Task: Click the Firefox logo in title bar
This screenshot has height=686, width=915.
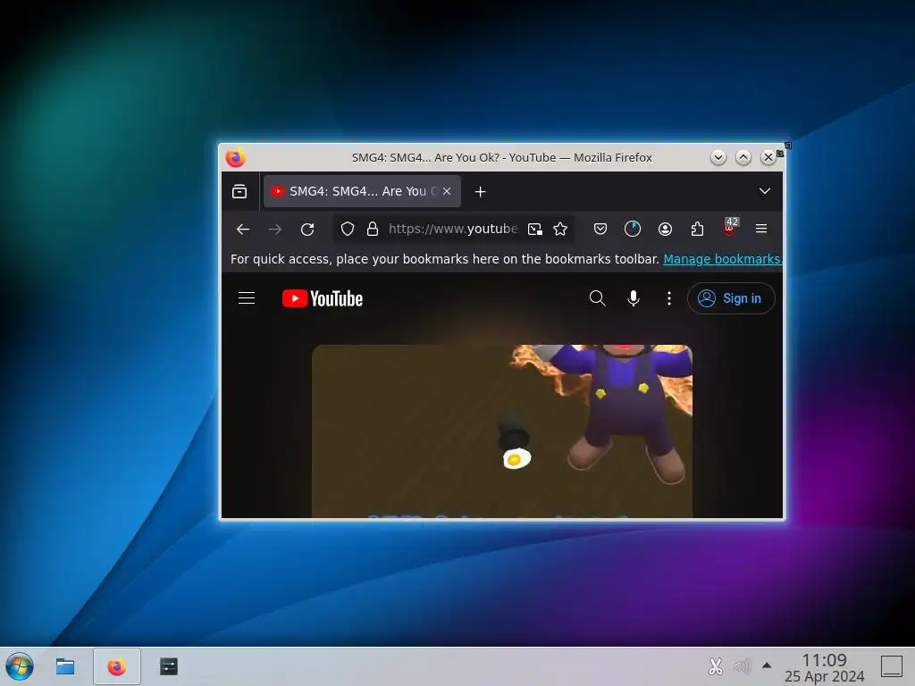Action: (x=236, y=157)
